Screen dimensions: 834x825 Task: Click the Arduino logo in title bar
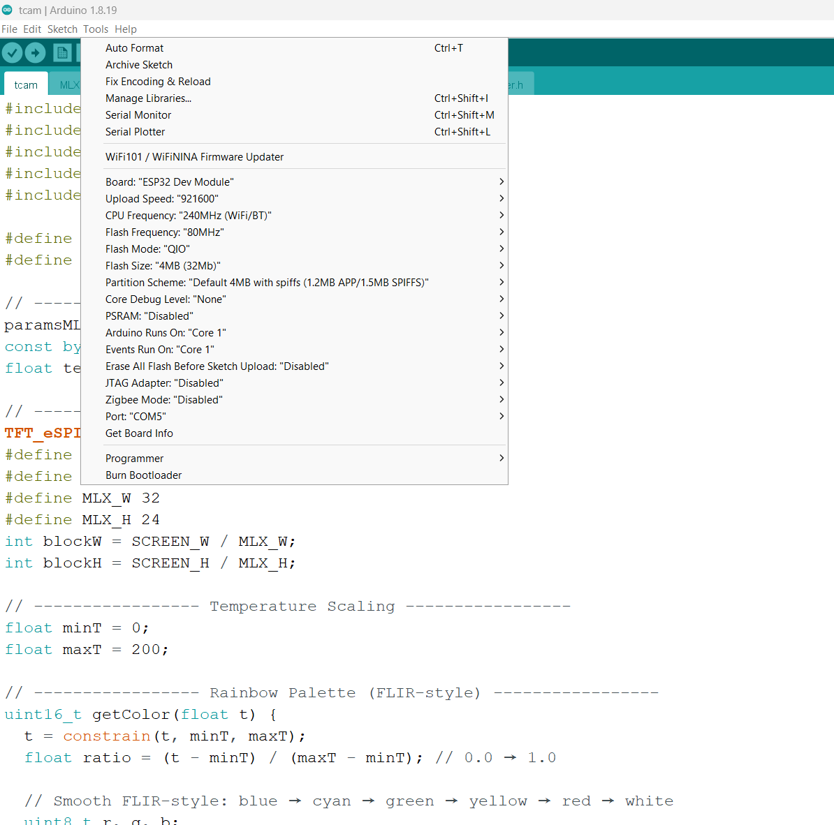pos(7,10)
